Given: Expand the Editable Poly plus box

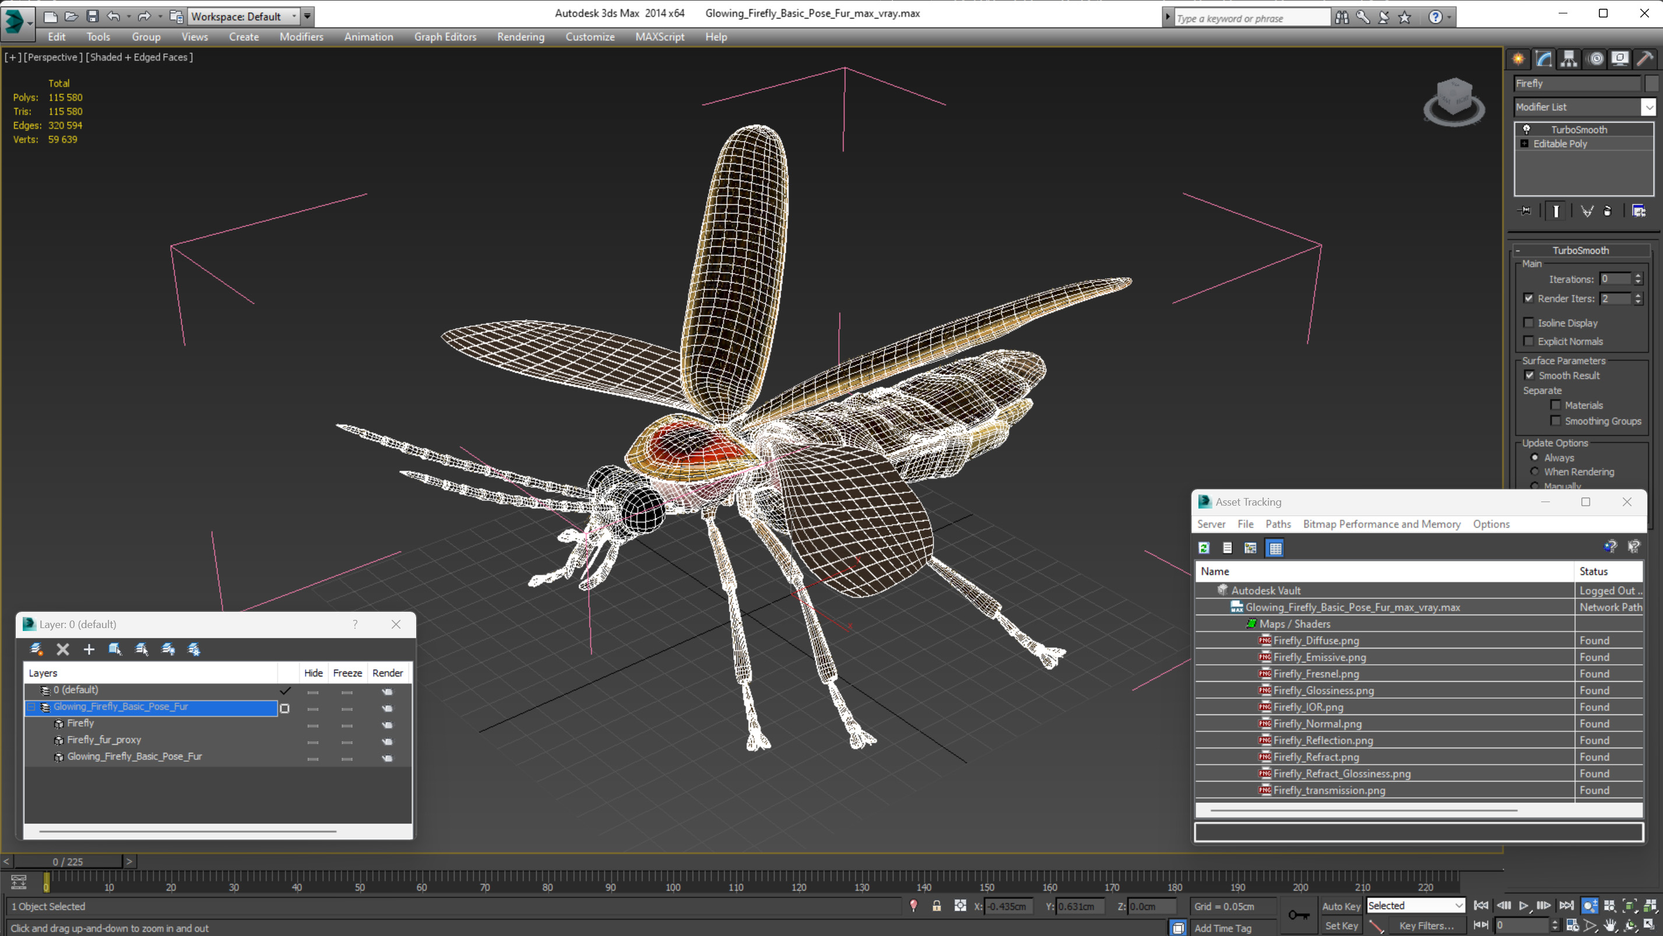Looking at the screenshot, I should pos(1525,143).
